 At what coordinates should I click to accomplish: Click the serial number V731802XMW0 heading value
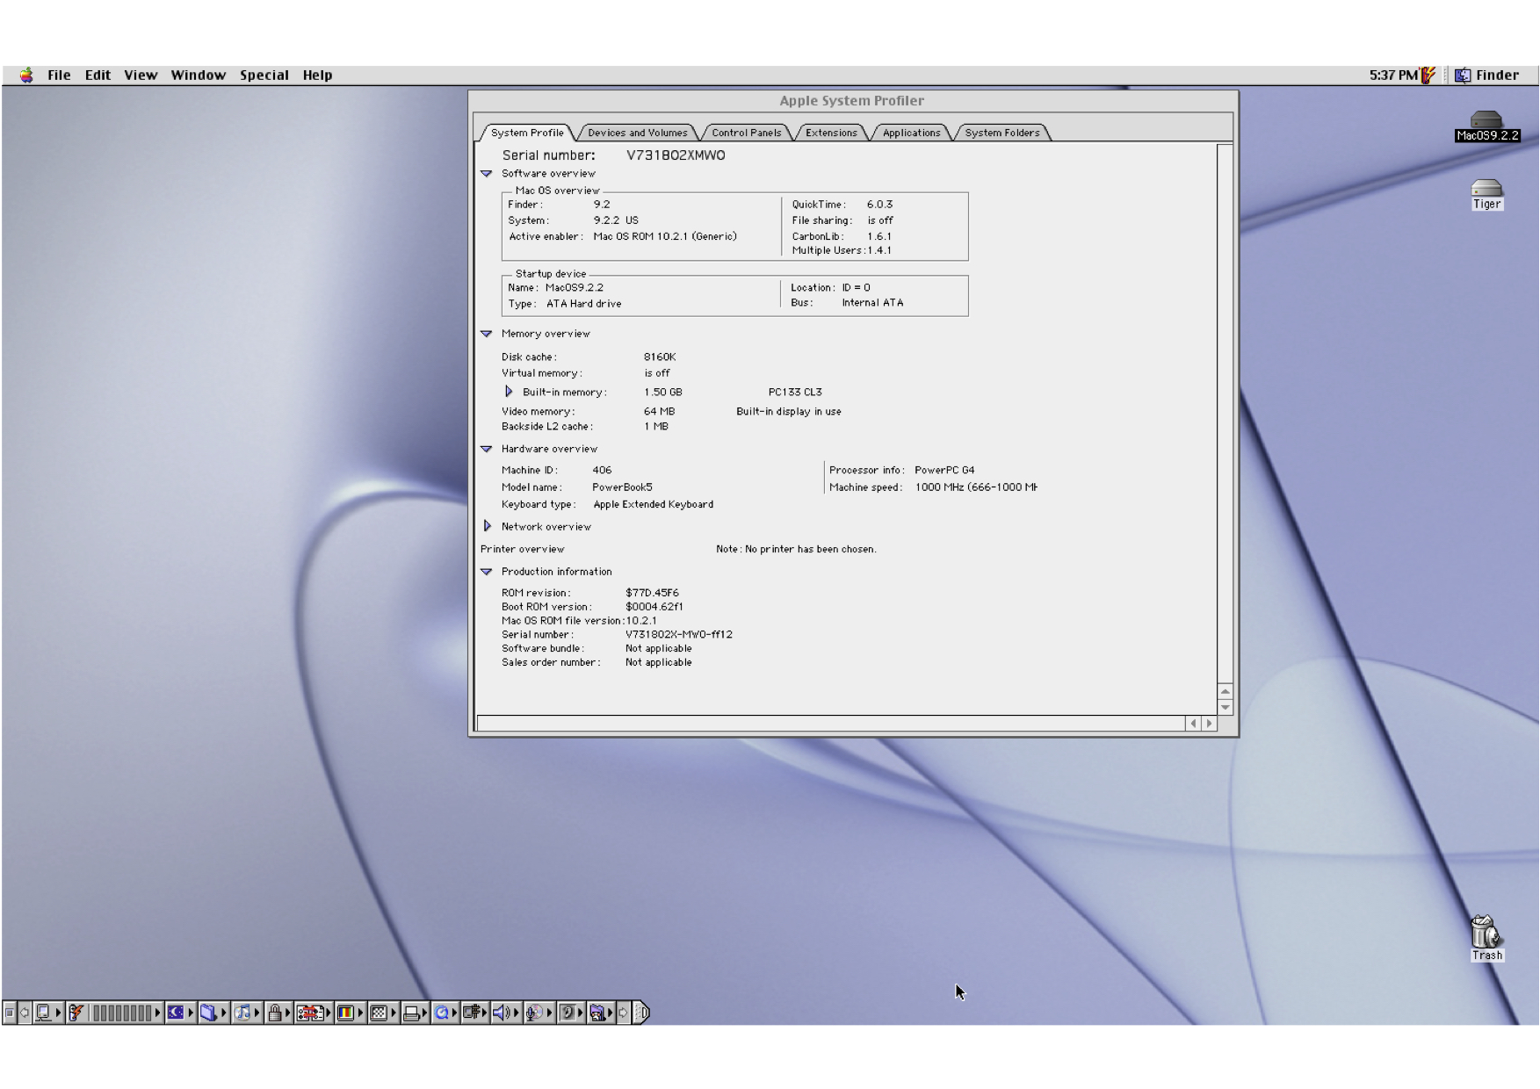(676, 155)
